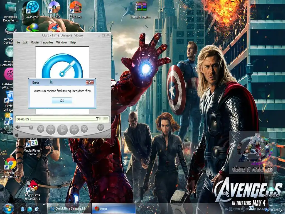Open the File menu in QuickTime
This screenshot has height=214, width=285.
point(18,42)
